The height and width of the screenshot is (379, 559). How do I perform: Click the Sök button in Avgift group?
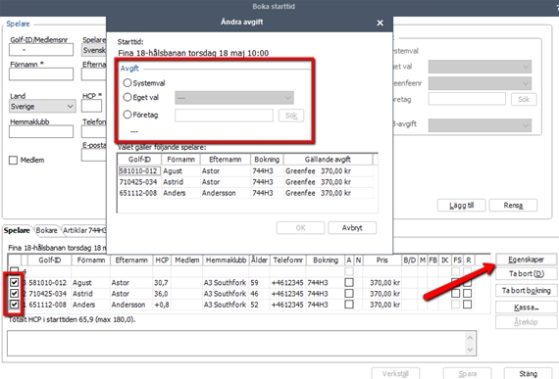coord(291,116)
